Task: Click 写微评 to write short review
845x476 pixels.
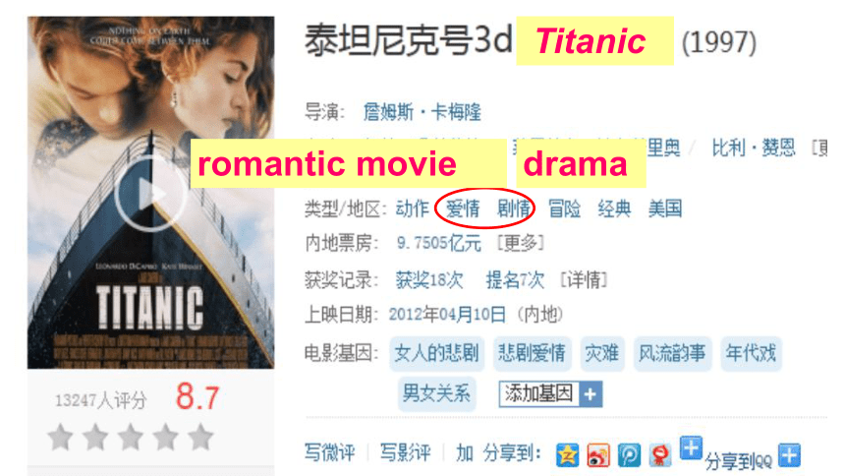Action: [329, 452]
